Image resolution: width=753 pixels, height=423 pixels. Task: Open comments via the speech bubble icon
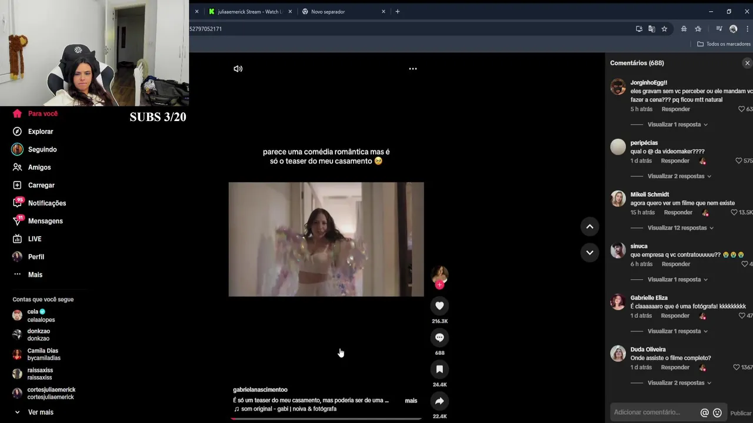click(x=439, y=337)
